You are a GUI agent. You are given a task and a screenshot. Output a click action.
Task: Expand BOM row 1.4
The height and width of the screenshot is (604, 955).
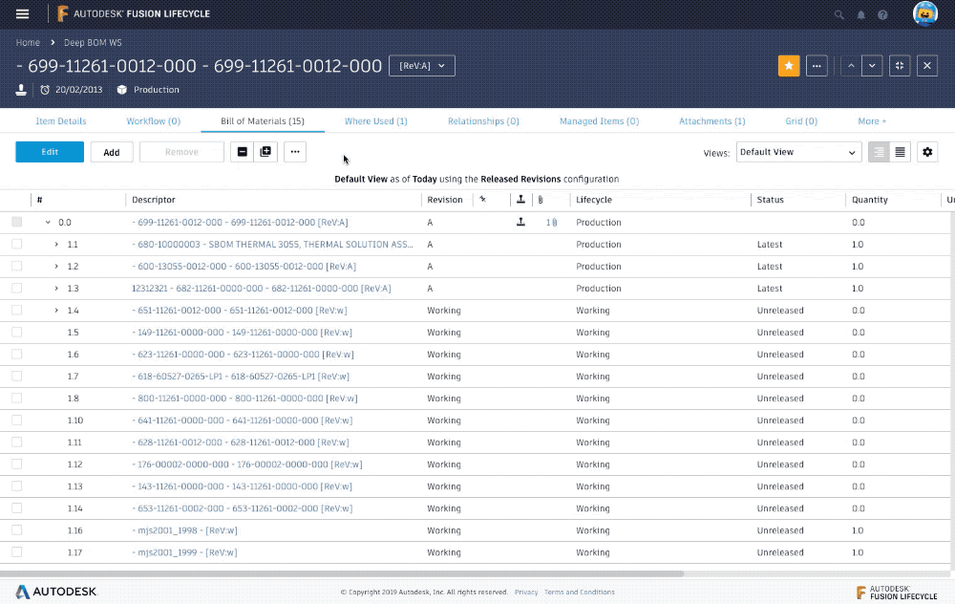point(56,311)
